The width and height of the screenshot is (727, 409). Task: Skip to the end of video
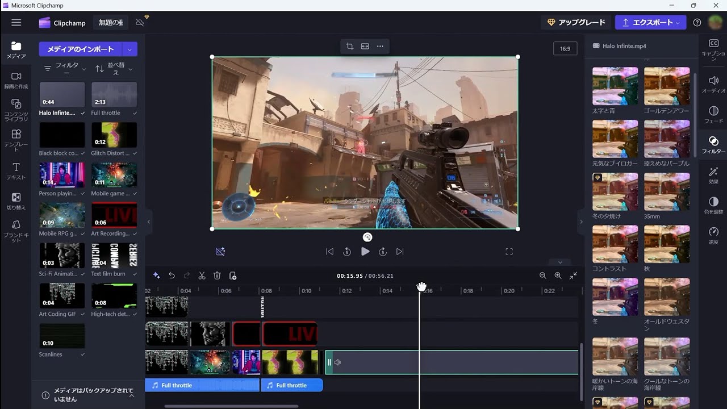(x=400, y=252)
